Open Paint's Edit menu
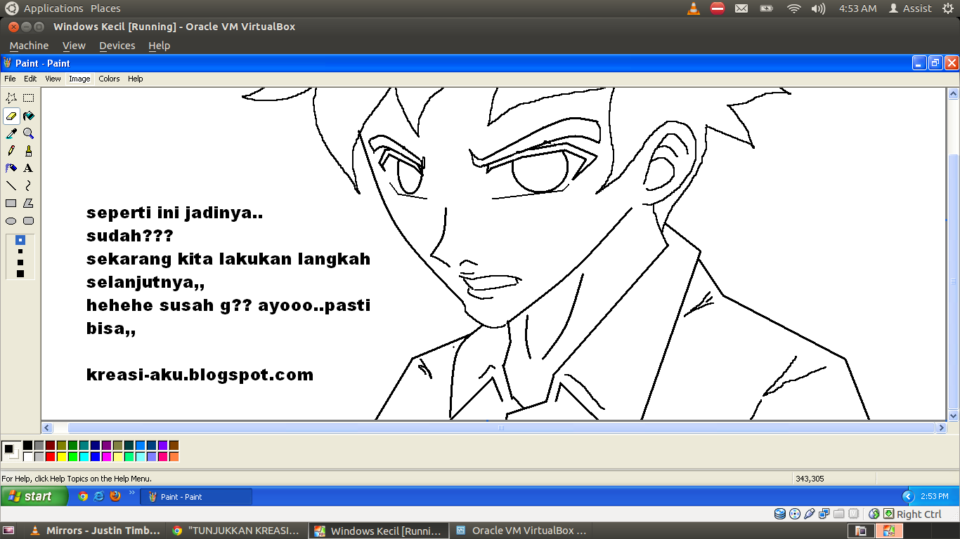960x539 pixels. coord(30,79)
